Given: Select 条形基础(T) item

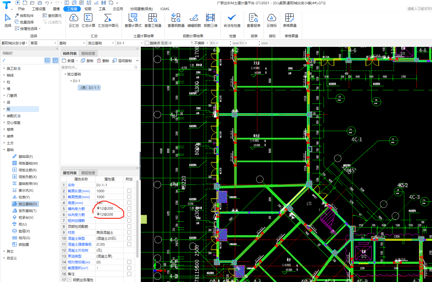Looking at the screenshot, I should click(x=24, y=211).
